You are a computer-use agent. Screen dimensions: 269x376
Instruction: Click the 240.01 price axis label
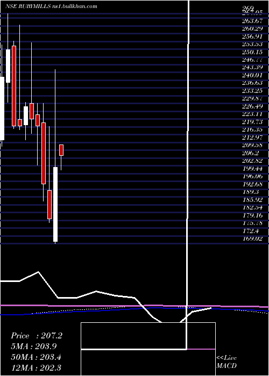[x=252, y=75]
